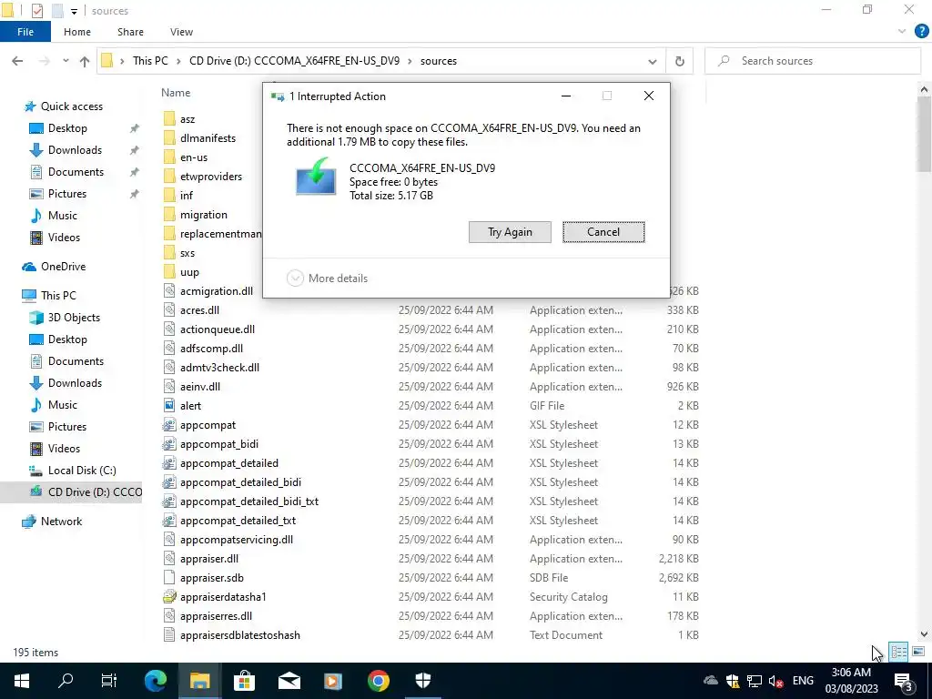This screenshot has height=699, width=932.
Task: Switch to Details view layout
Action: 898,652
